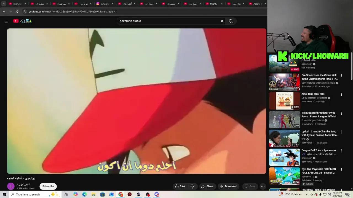Close the Instagram tab

pos(113,4)
